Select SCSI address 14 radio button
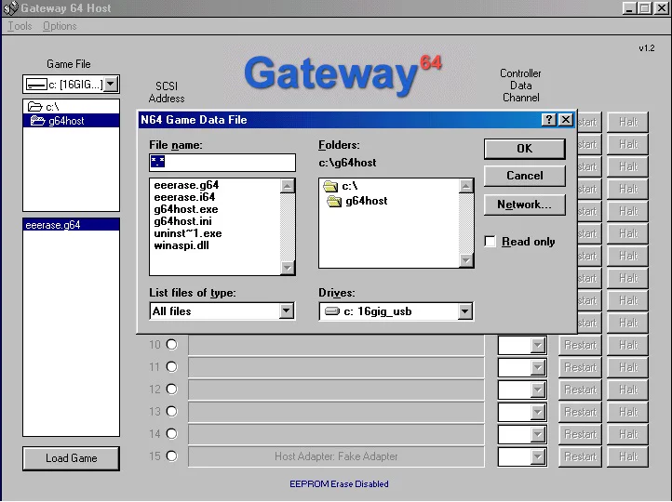 [171, 433]
